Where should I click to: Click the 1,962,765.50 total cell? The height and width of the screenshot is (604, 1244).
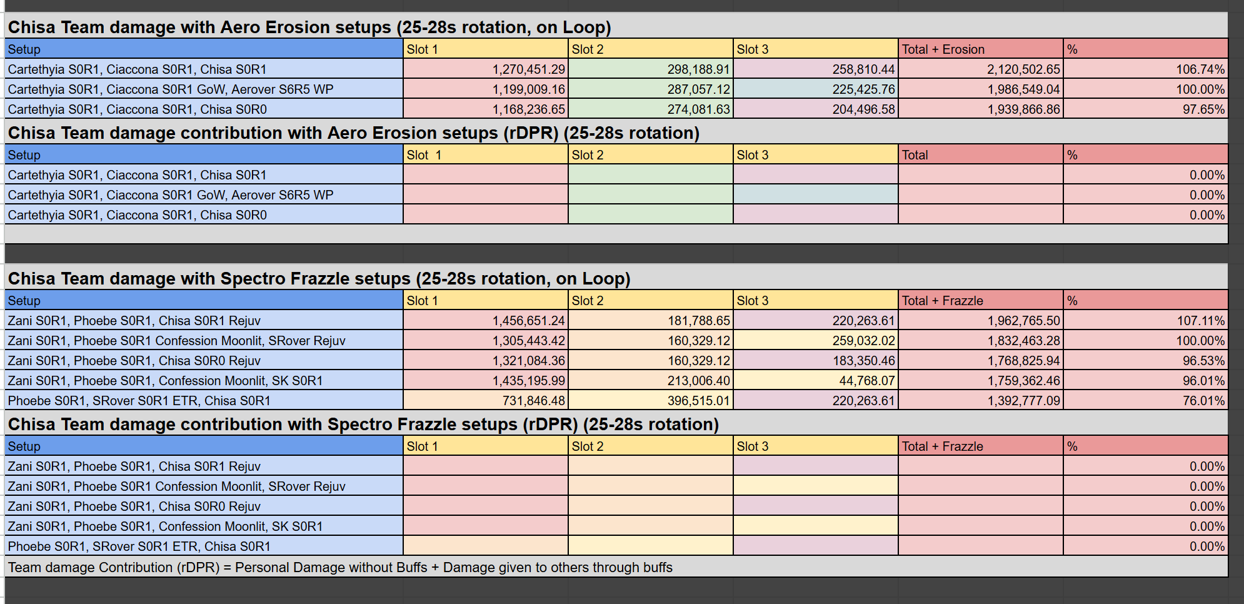click(981, 320)
